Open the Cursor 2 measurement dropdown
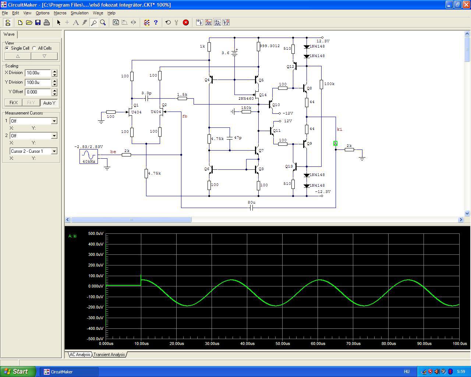The width and height of the screenshot is (471, 377). click(x=54, y=136)
